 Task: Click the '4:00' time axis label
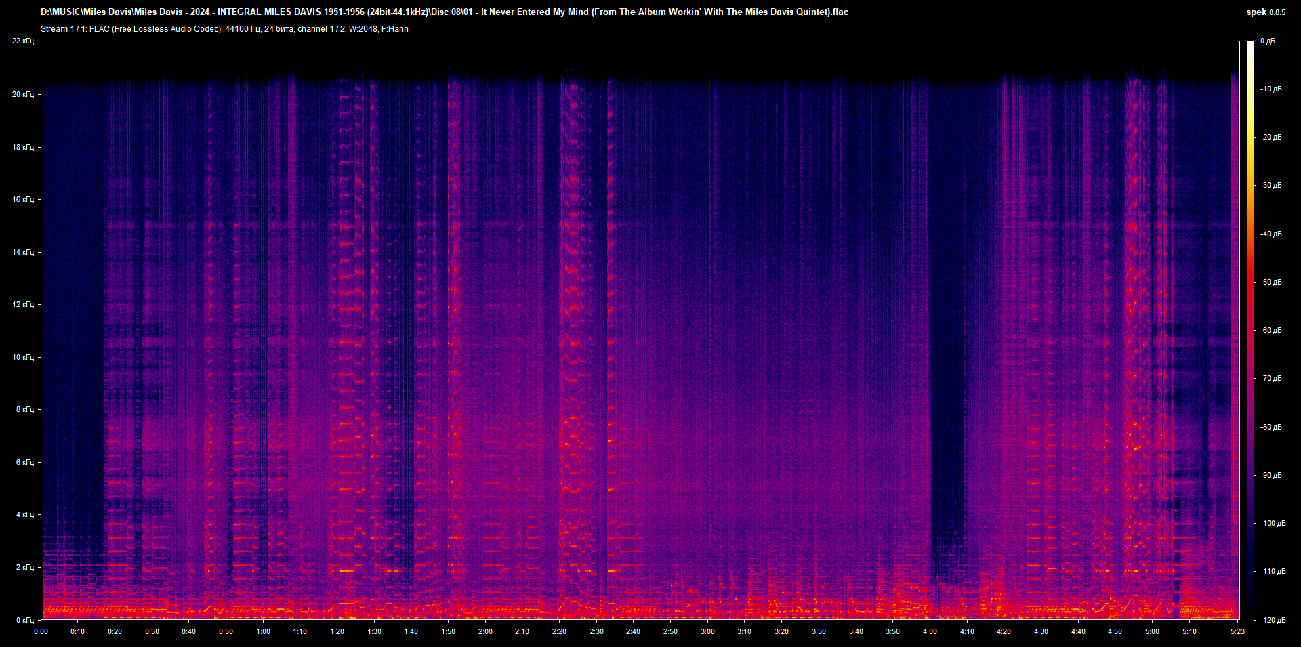pos(930,631)
